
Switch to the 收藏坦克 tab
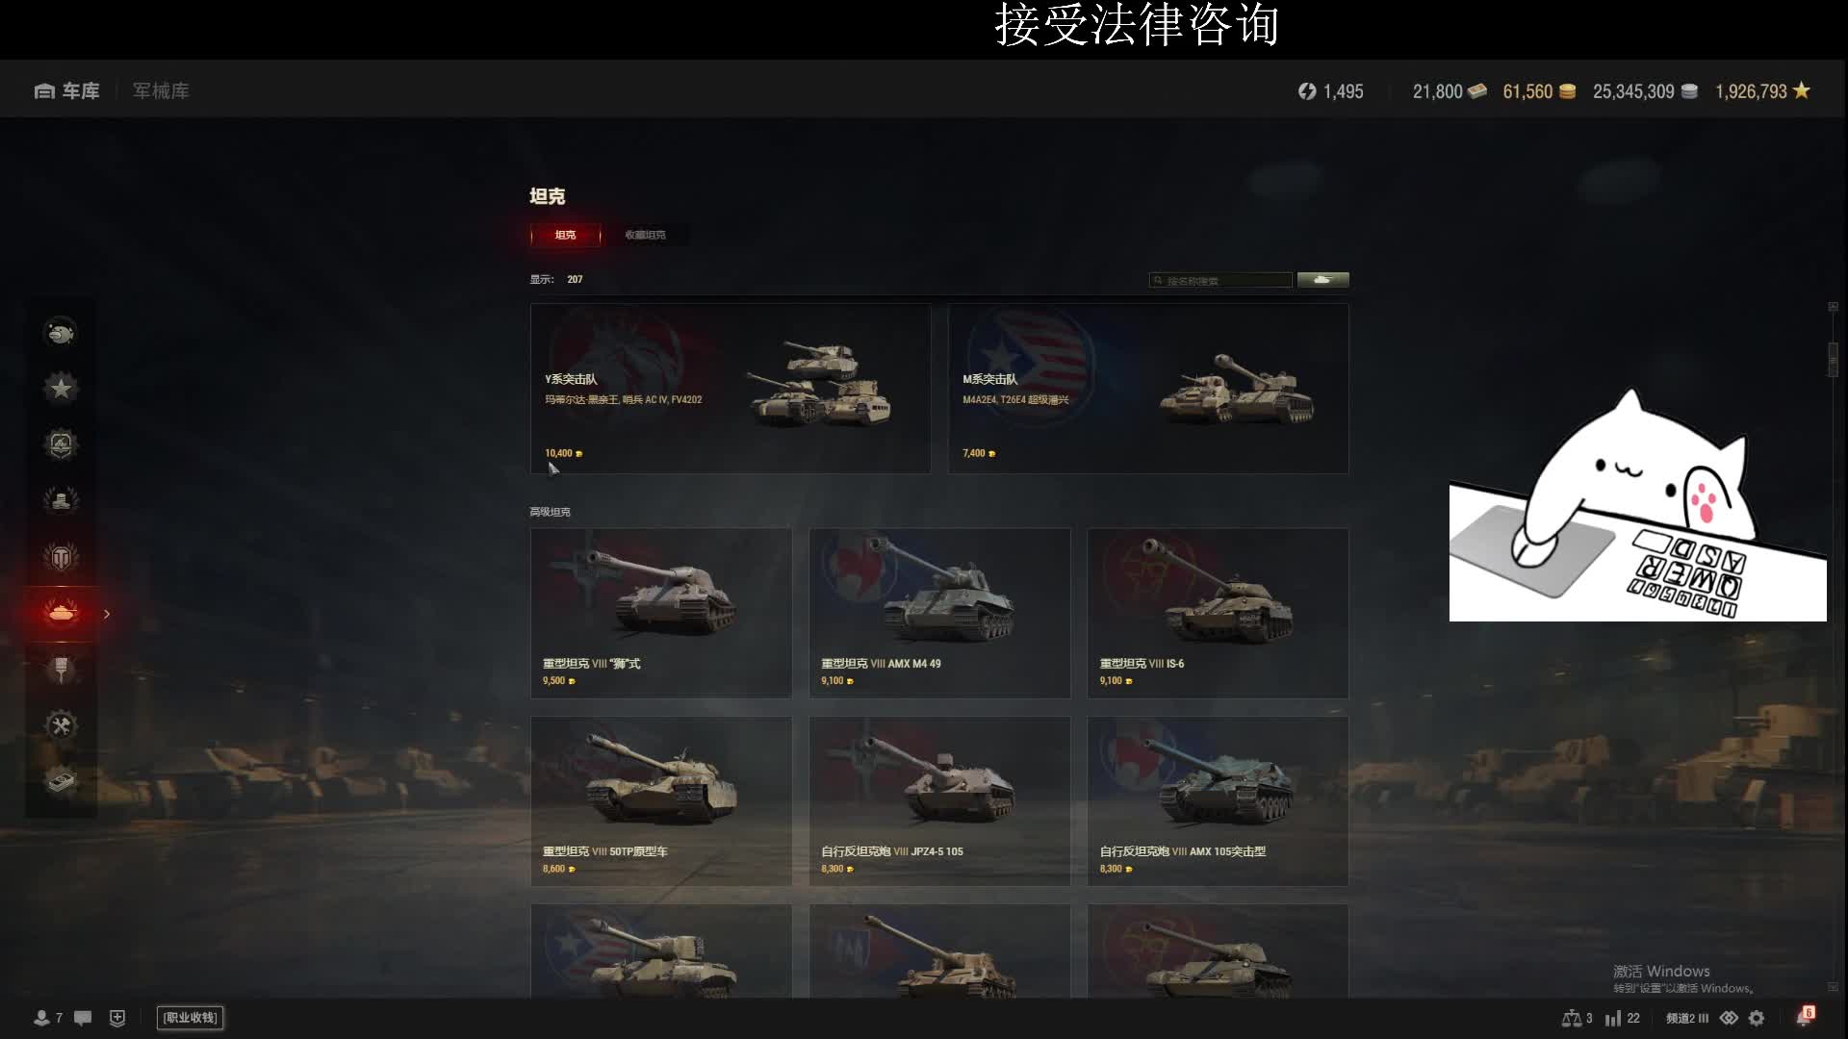point(645,235)
